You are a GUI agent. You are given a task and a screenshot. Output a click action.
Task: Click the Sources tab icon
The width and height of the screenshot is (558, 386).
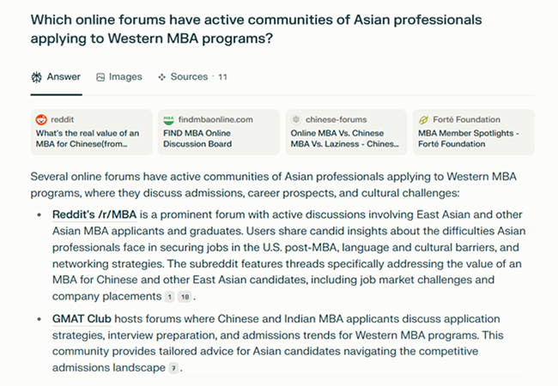[x=161, y=77]
